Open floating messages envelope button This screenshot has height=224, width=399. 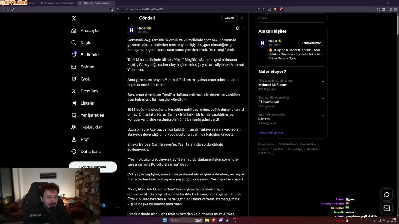click(x=387, y=208)
